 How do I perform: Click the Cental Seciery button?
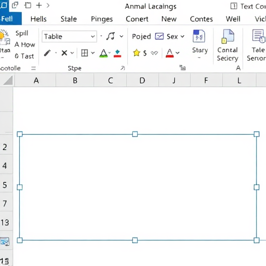point(228,45)
